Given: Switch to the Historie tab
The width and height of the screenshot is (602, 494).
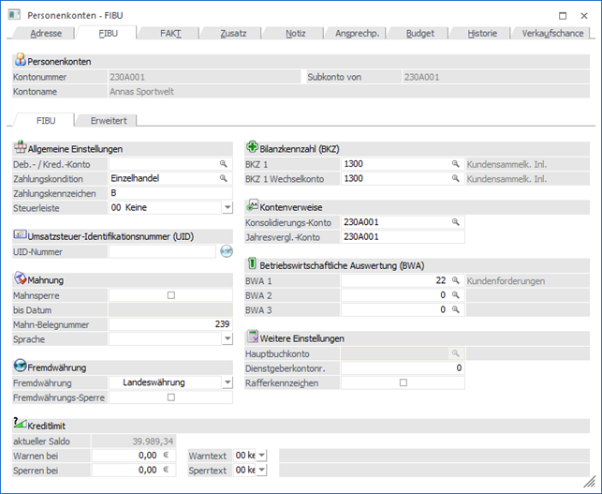Looking at the screenshot, I should 482,33.
